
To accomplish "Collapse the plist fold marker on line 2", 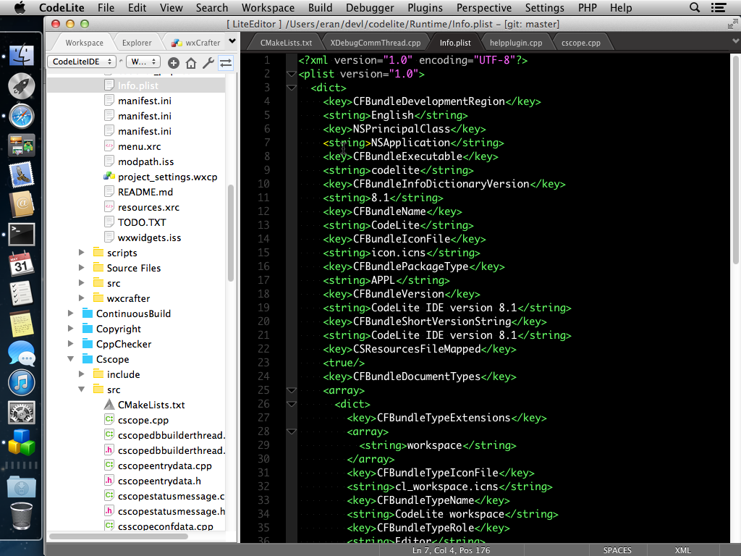I will (x=292, y=75).
